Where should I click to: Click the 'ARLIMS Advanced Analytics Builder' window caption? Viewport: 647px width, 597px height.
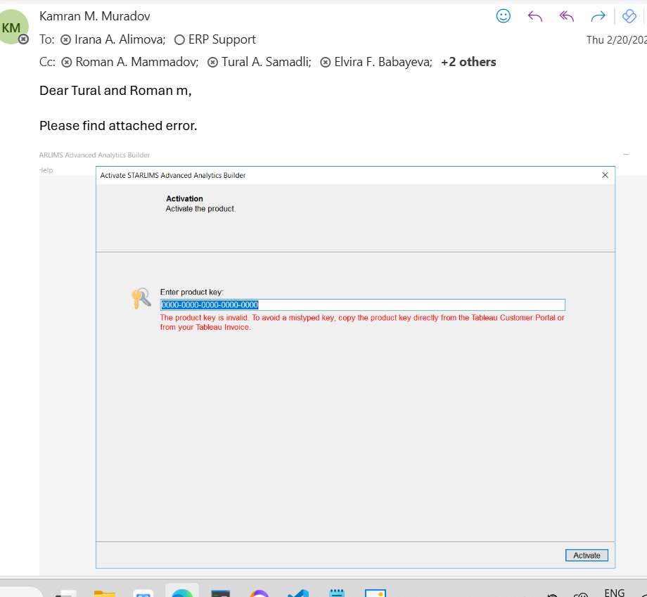tap(94, 155)
